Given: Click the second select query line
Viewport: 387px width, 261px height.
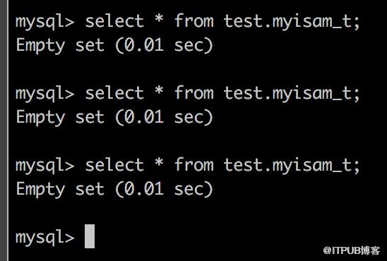Looking at the screenshot, I should (x=188, y=94).
